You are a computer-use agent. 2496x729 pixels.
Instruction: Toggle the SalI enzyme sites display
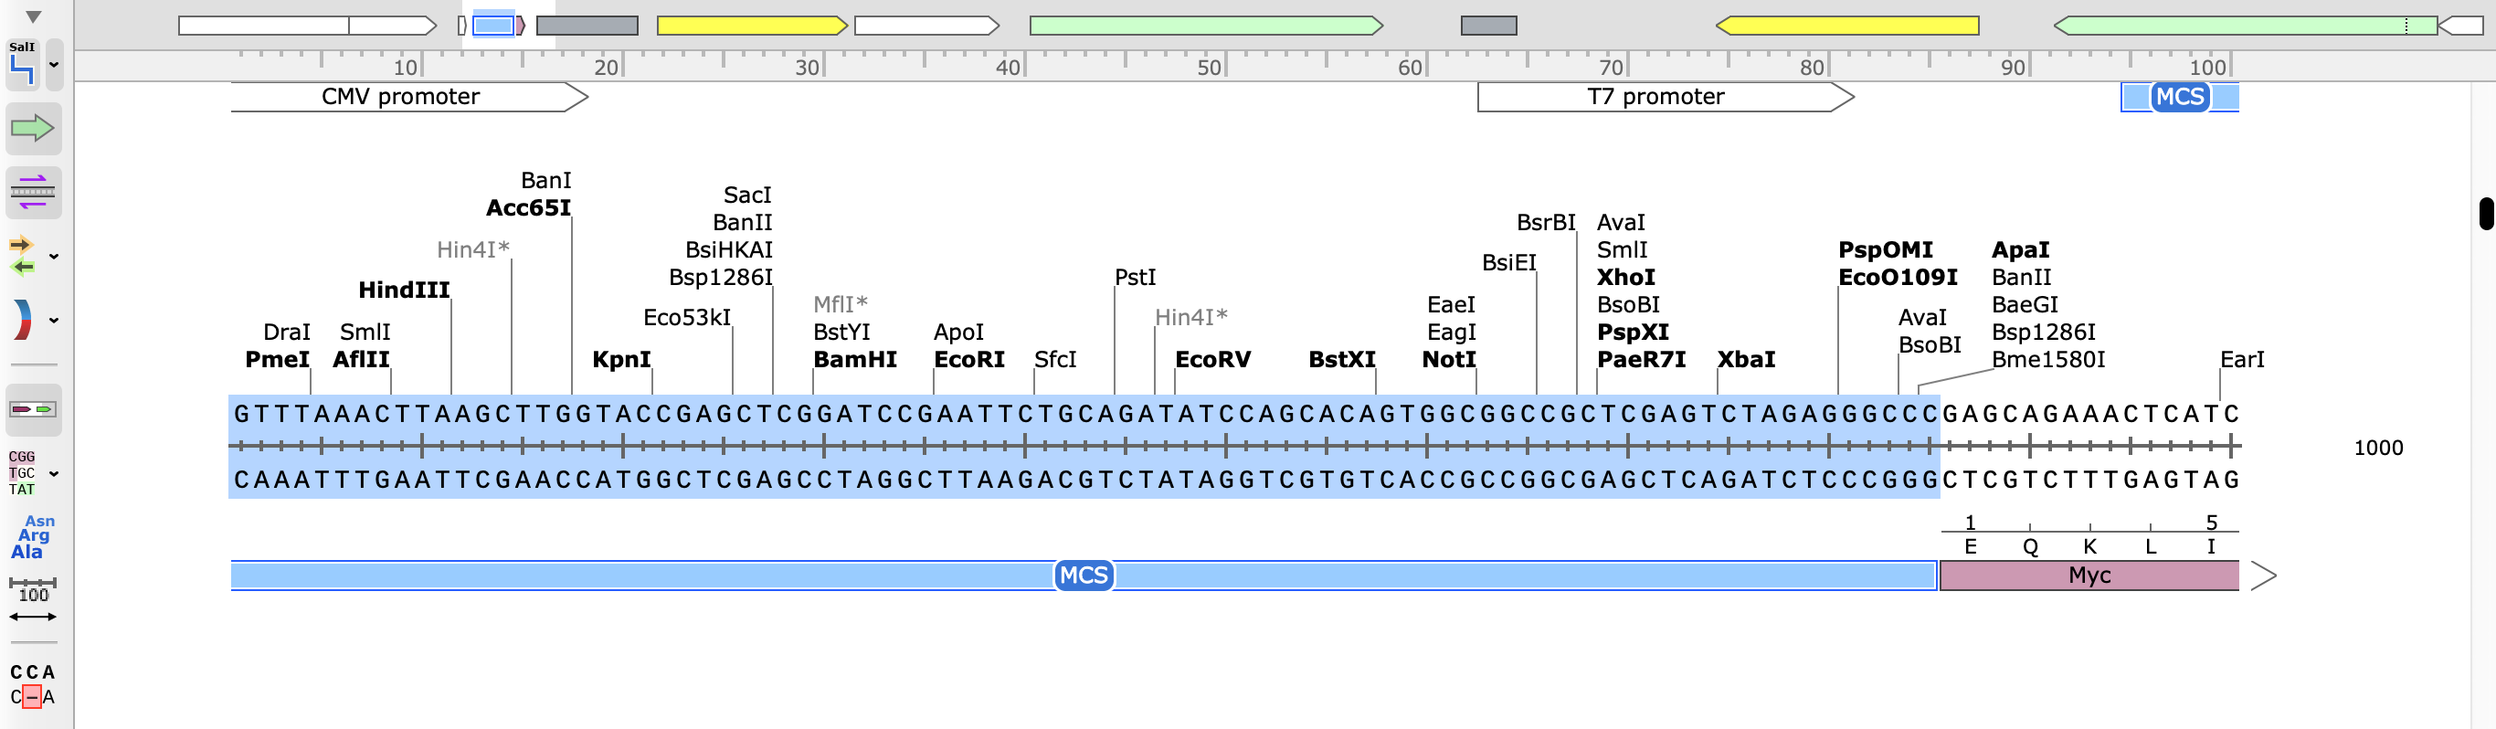tap(23, 65)
